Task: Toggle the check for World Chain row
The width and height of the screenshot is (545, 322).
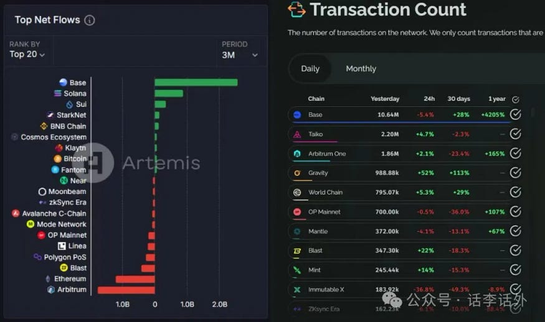Action: [x=516, y=192]
